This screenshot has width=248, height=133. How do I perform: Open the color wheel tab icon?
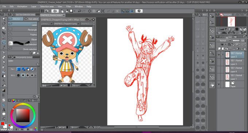pos(13,100)
